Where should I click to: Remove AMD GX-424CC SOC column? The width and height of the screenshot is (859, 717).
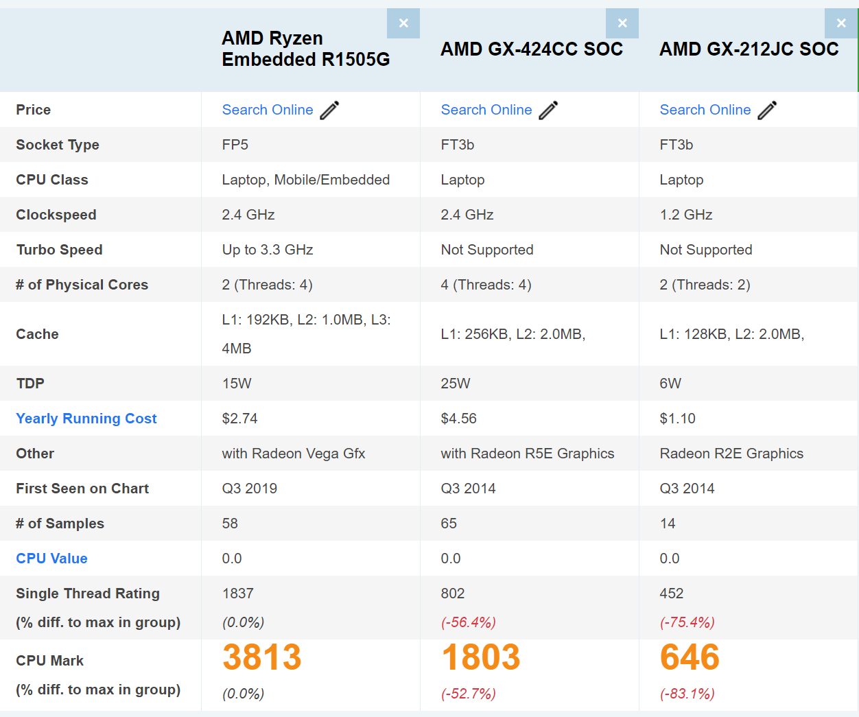(622, 23)
